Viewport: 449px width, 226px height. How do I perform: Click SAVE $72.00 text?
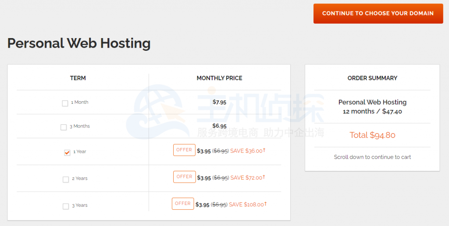[248, 177]
